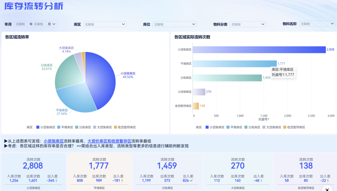Toggle 小货架库区 in the pie chart legend
Screen dimensions: 337x191
click(46, 127)
